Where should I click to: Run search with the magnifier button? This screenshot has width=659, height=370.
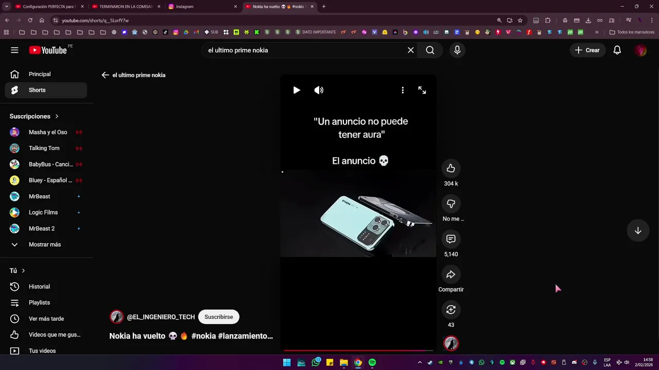click(x=430, y=50)
